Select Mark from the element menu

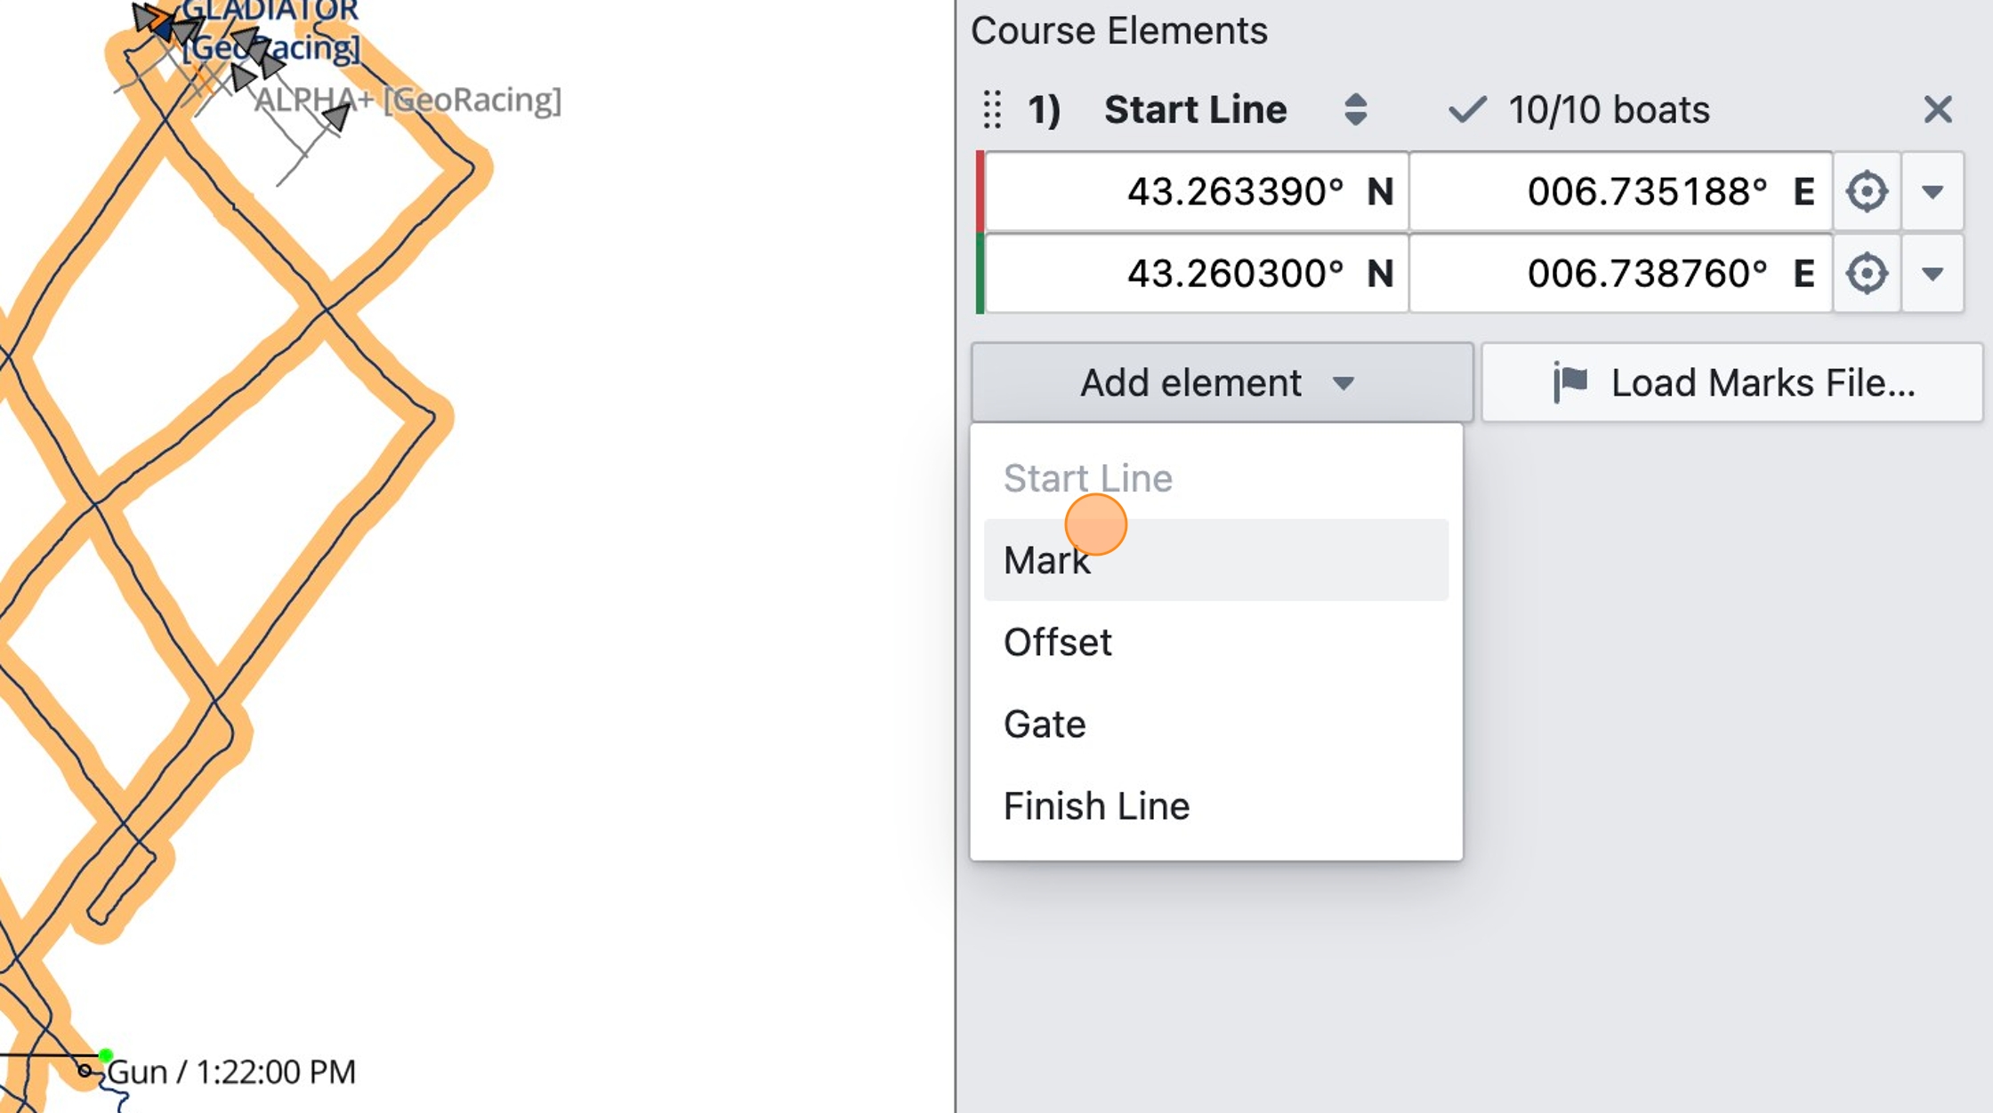(1216, 560)
